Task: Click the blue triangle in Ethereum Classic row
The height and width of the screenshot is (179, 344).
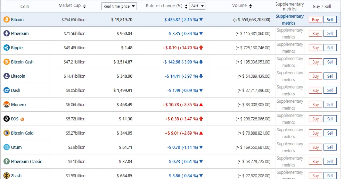Action: click(201, 161)
